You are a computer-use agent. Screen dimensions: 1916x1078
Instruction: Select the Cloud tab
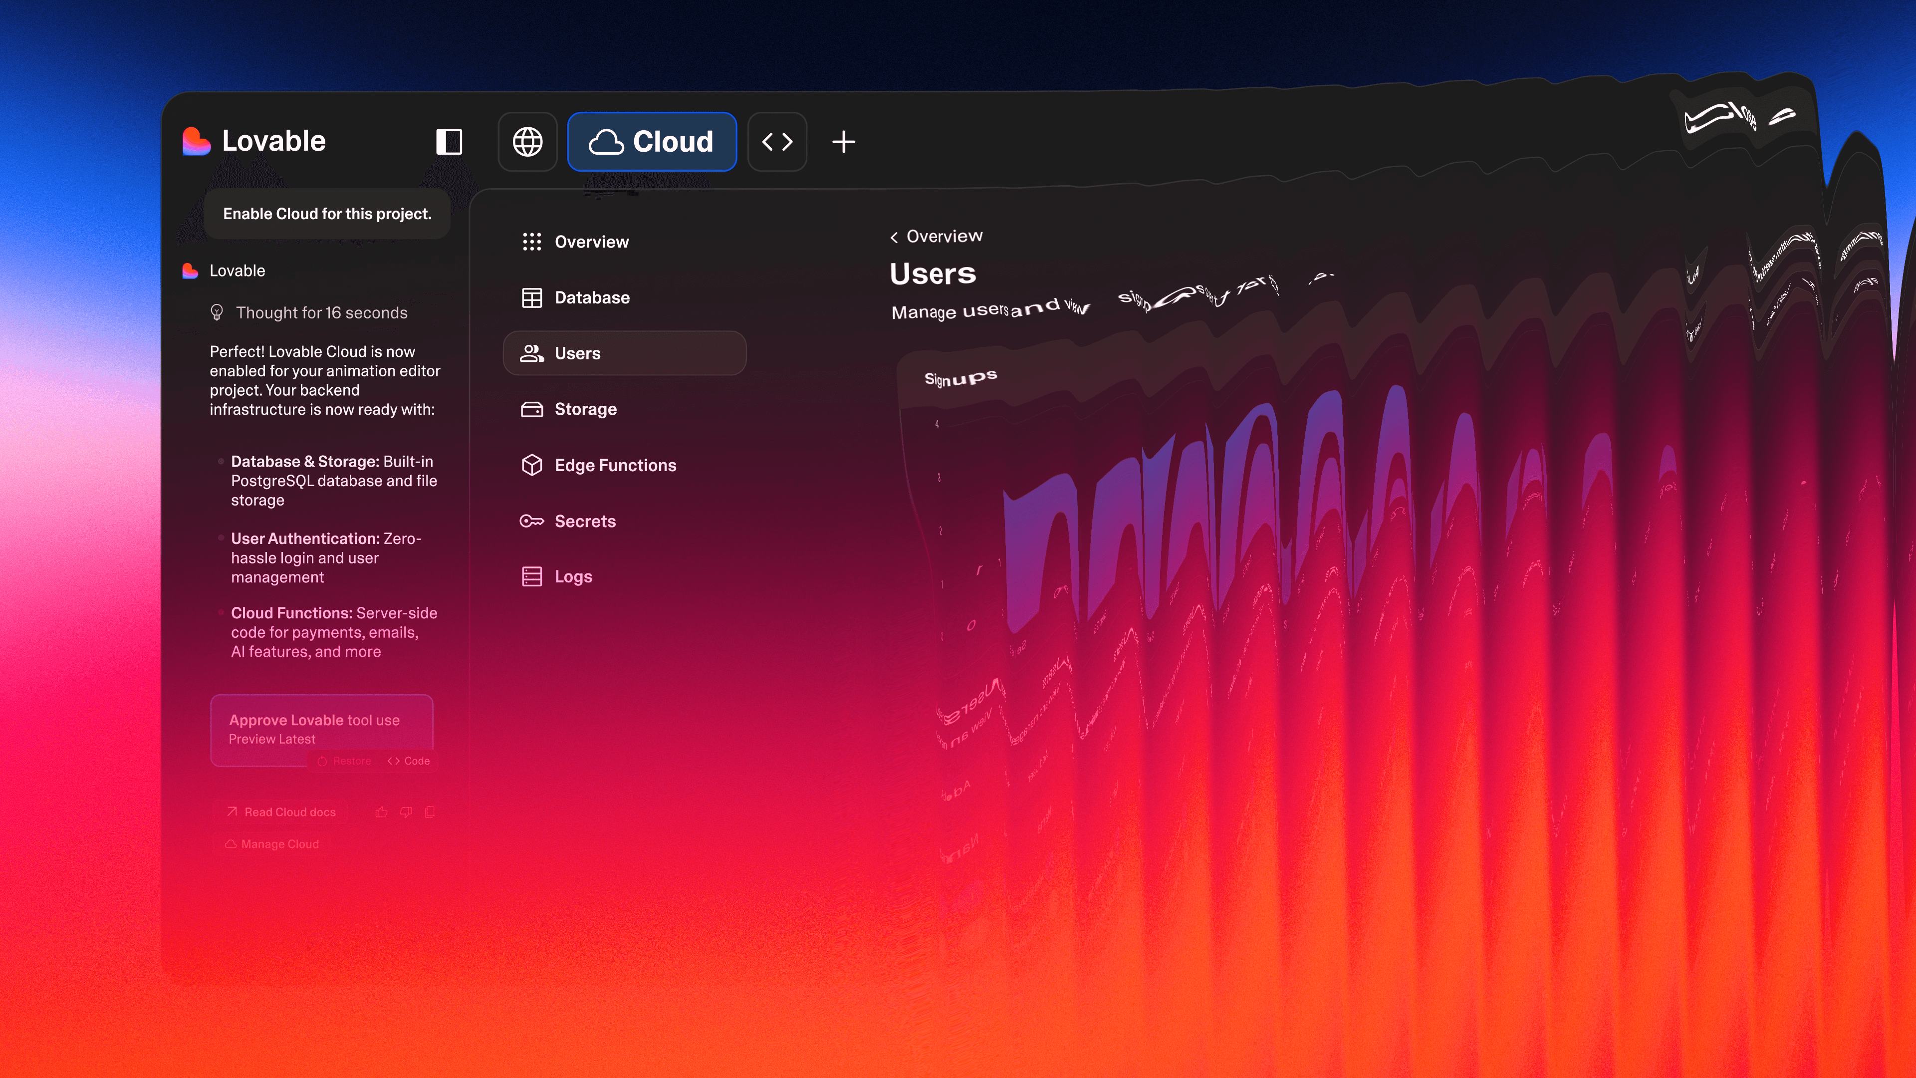pos(652,141)
